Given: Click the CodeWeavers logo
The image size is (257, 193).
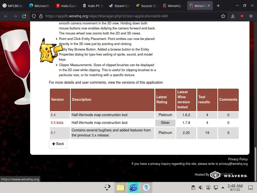Looking at the screenshot, I should coord(229,175).
